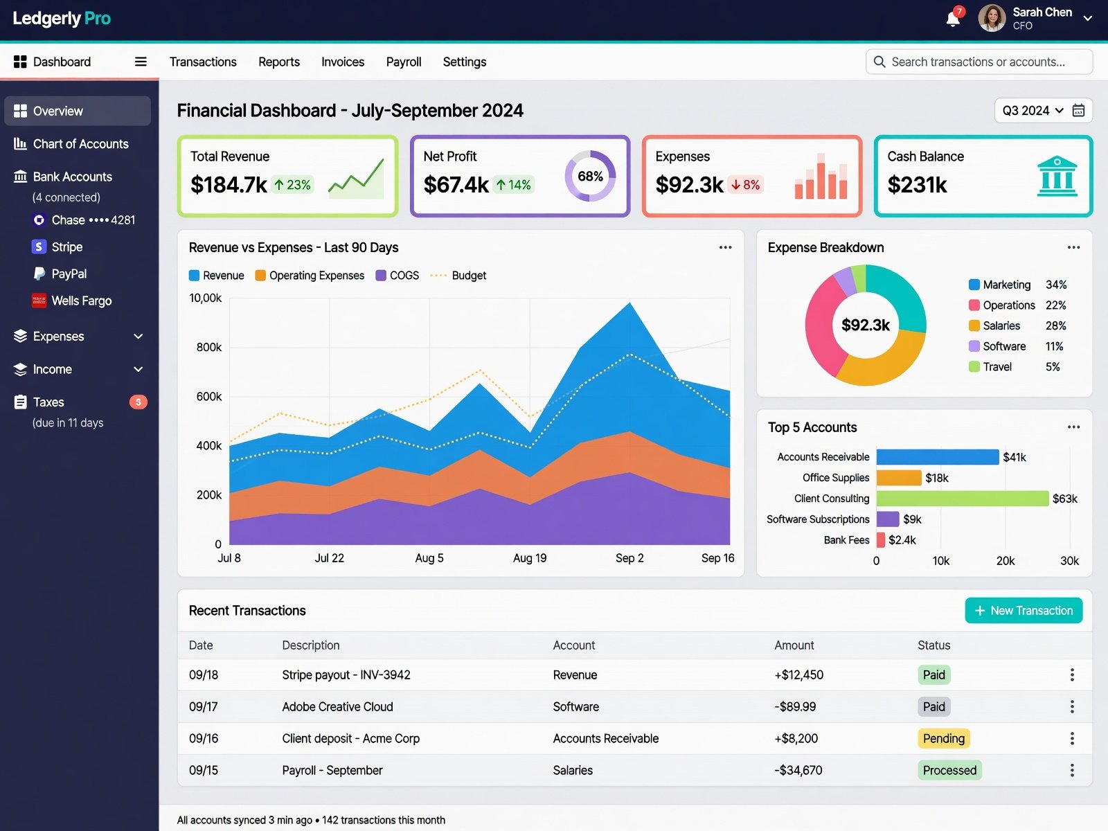
Task: Click the Expenses bar chart icon
Action: coord(821,176)
